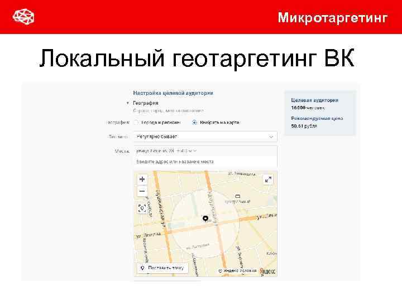Open the Регулярно бывает dropdown
Image resolution: width=402 pixels, height=301 pixels.
point(205,137)
